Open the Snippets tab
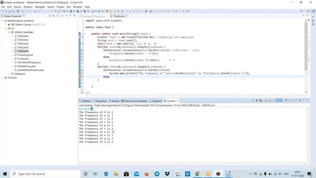Viewport: 316px width, 178px height. 156,101
